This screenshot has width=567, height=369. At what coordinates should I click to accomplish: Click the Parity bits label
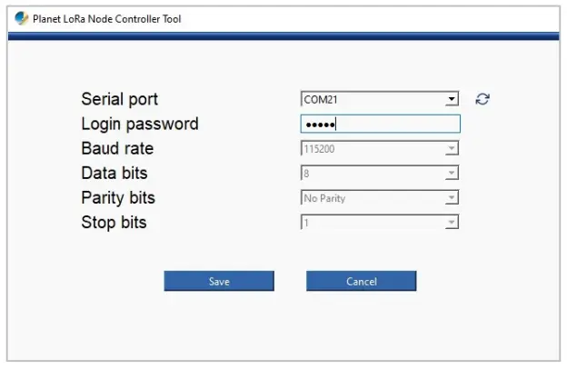click(x=118, y=197)
